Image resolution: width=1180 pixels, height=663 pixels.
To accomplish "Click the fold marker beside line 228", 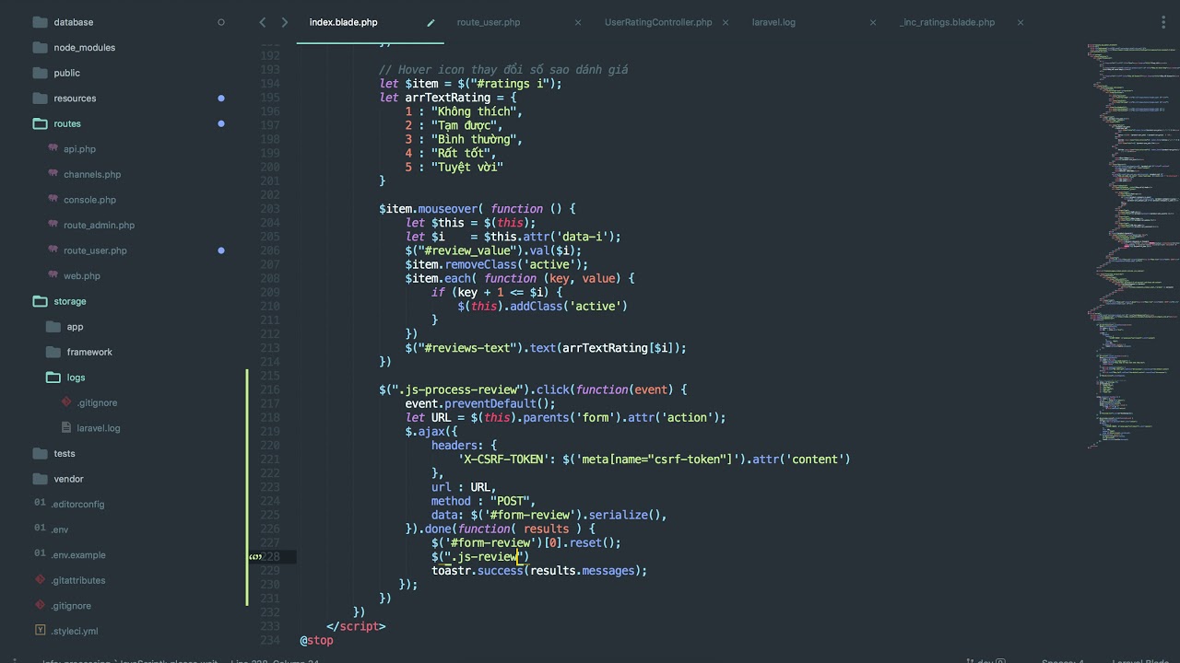I will (254, 557).
